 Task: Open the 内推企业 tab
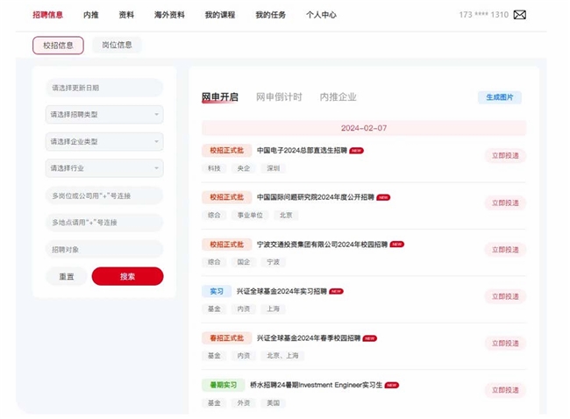coord(338,97)
